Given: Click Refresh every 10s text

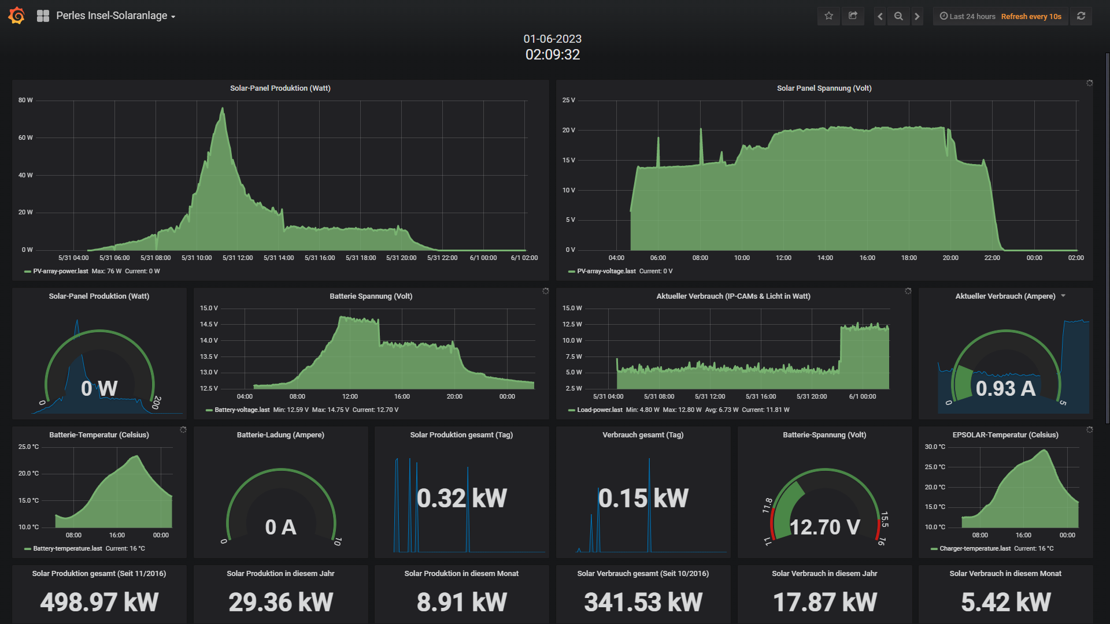Looking at the screenshot, I should [1031, 16].
